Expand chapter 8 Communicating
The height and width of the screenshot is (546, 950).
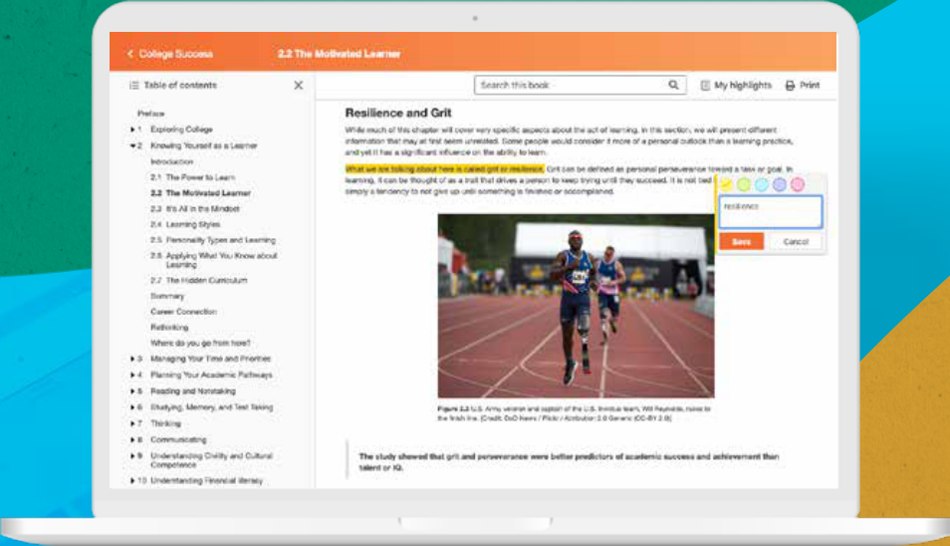point(132,439)
